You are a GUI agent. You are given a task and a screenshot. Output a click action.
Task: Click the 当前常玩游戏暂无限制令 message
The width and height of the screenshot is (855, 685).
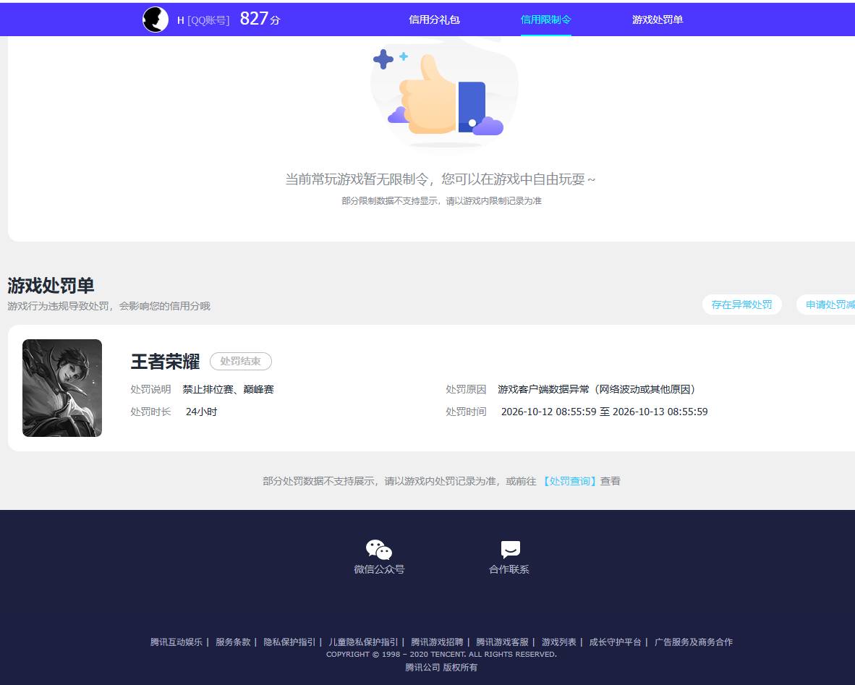click(441, 179)
